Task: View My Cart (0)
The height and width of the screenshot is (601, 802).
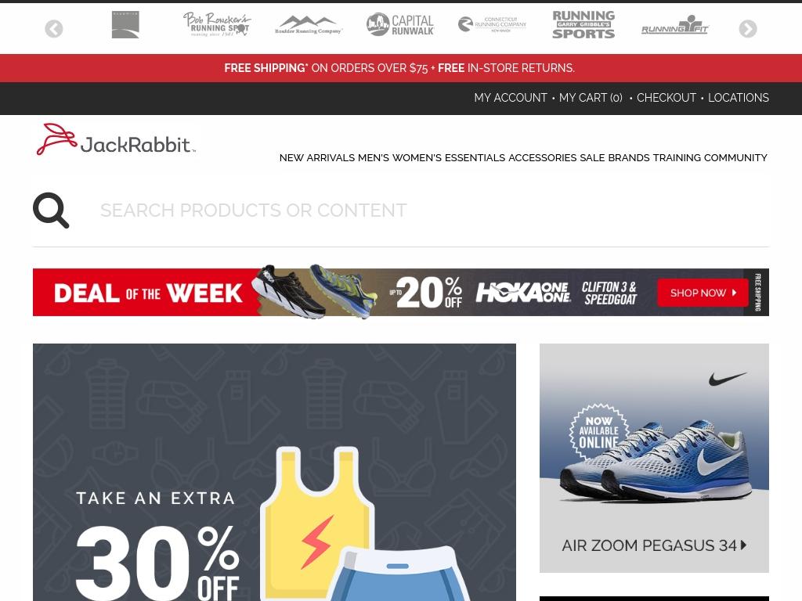Action: (591, 98)
